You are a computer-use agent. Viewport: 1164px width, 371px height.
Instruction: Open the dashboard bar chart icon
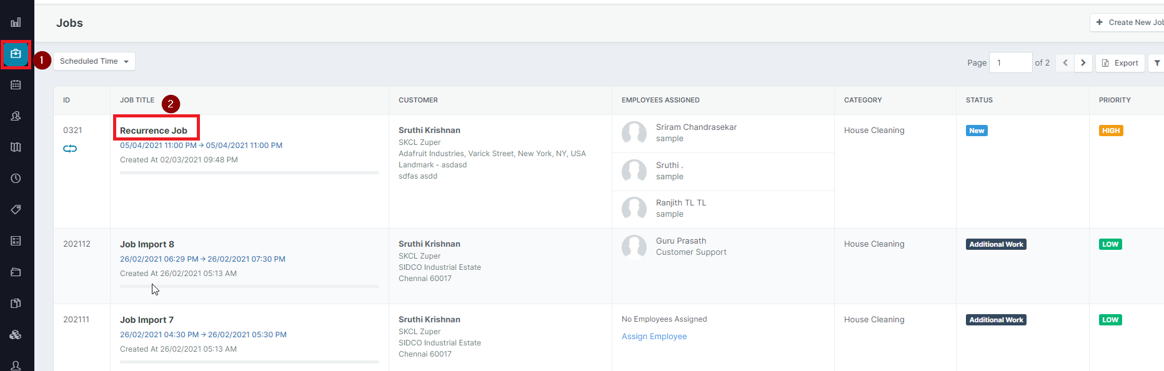click(x=16, y=22)
